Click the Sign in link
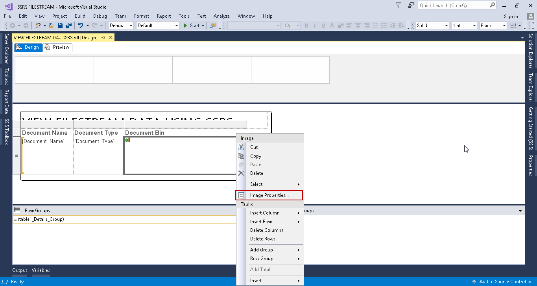The width and height of the screenshot is (537, 286). 511,16
